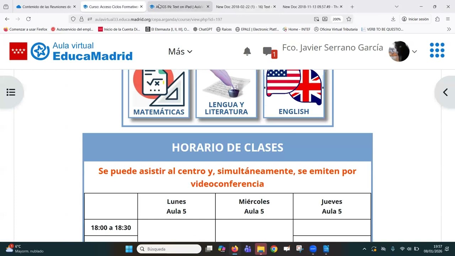Open Picture-in-Picture icon in address bar
Image resolution: width=455 pixels, height=256 pixels.
[x=316, y=19]
